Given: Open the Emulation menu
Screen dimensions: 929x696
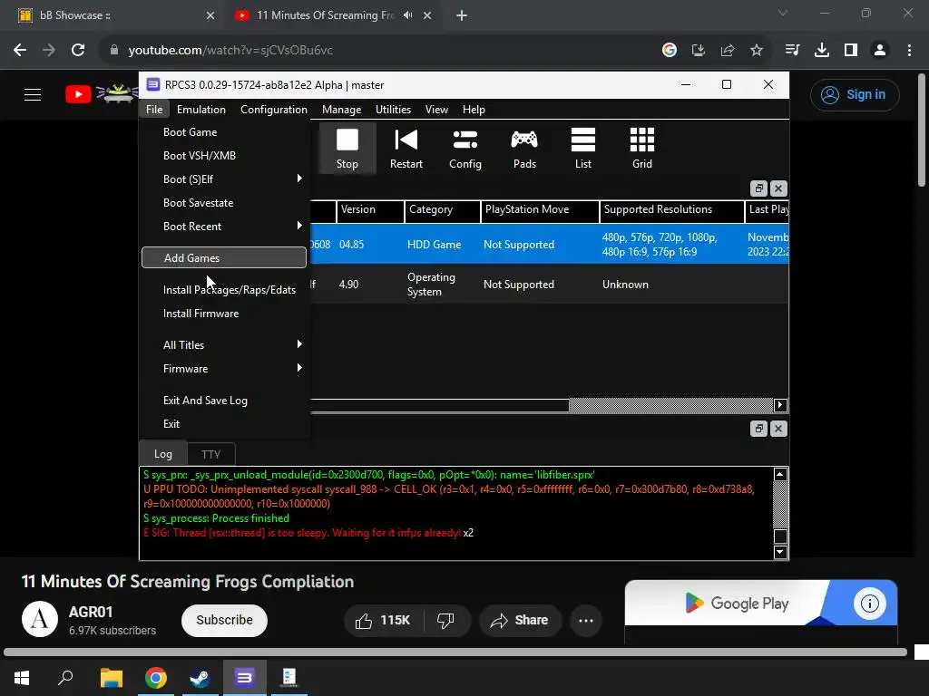Looking at the screenshot, I should [200, 110].
